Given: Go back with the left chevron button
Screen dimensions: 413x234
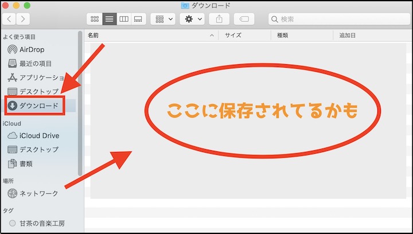Looking at the screenshot, I should click(x=9, y=19).
